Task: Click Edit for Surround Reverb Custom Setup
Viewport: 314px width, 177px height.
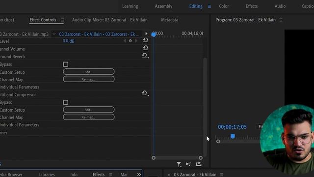Action: (89, 72)
